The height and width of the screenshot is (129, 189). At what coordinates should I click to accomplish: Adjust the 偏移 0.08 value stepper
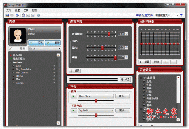tap(126, 48)
